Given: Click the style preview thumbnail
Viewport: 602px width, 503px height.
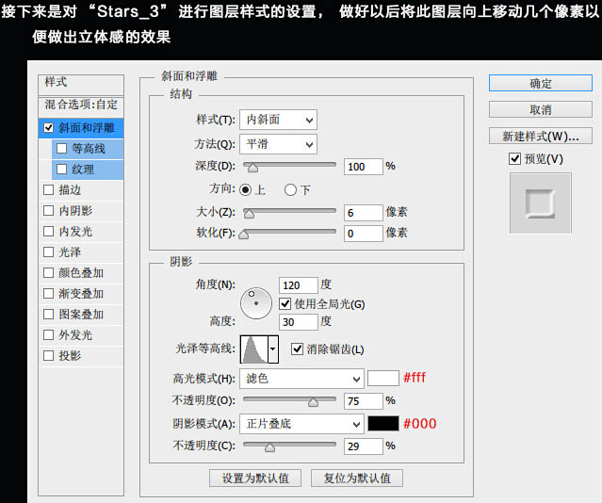Looking at the screenshot, I should (541, 203).
